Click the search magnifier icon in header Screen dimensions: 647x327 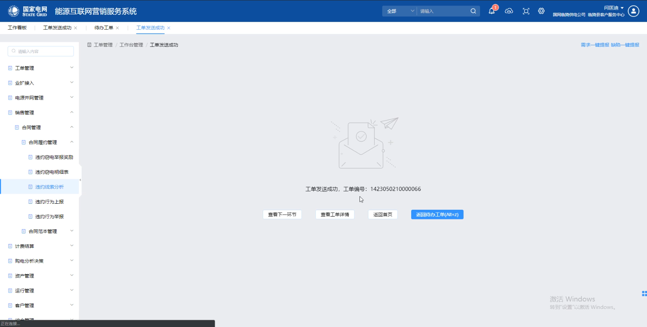pos(473,11)
